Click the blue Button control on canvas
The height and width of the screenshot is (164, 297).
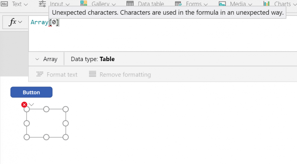[x=31, y=92]
